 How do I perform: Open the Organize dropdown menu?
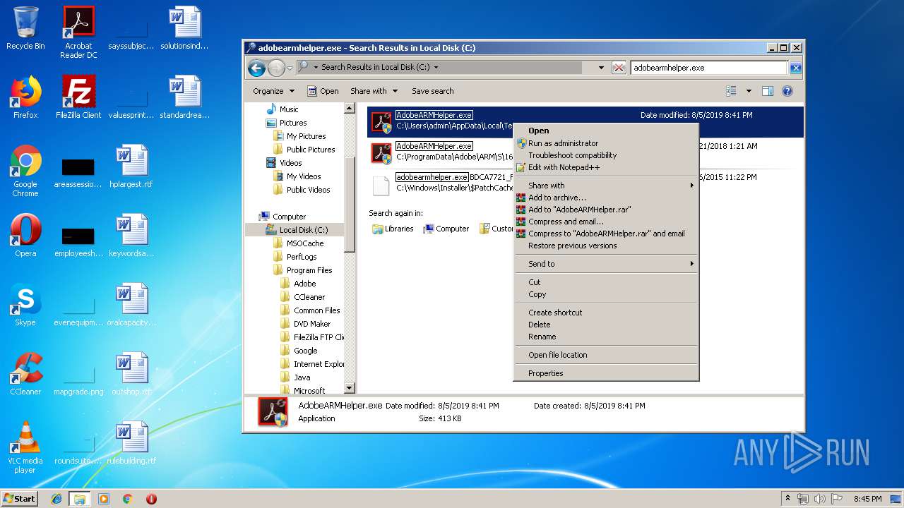273,91
